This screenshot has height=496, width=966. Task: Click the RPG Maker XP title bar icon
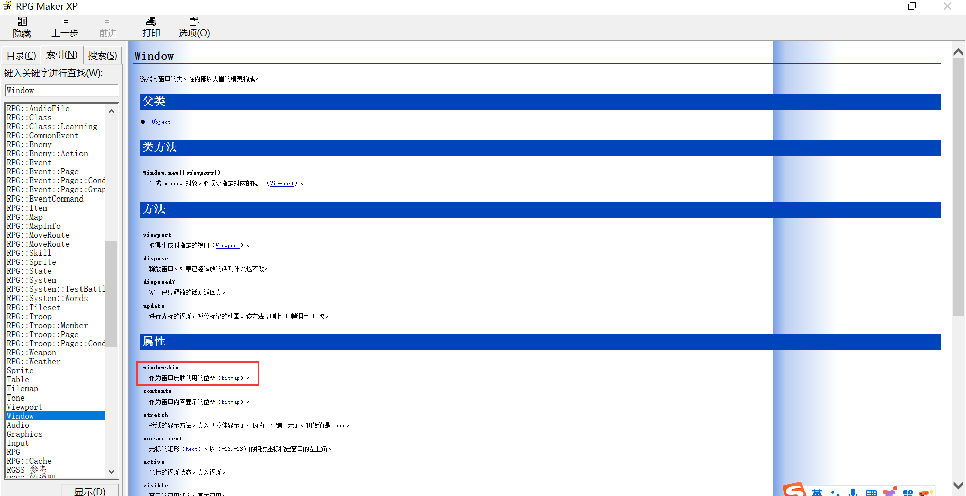(x=7, y=6)
